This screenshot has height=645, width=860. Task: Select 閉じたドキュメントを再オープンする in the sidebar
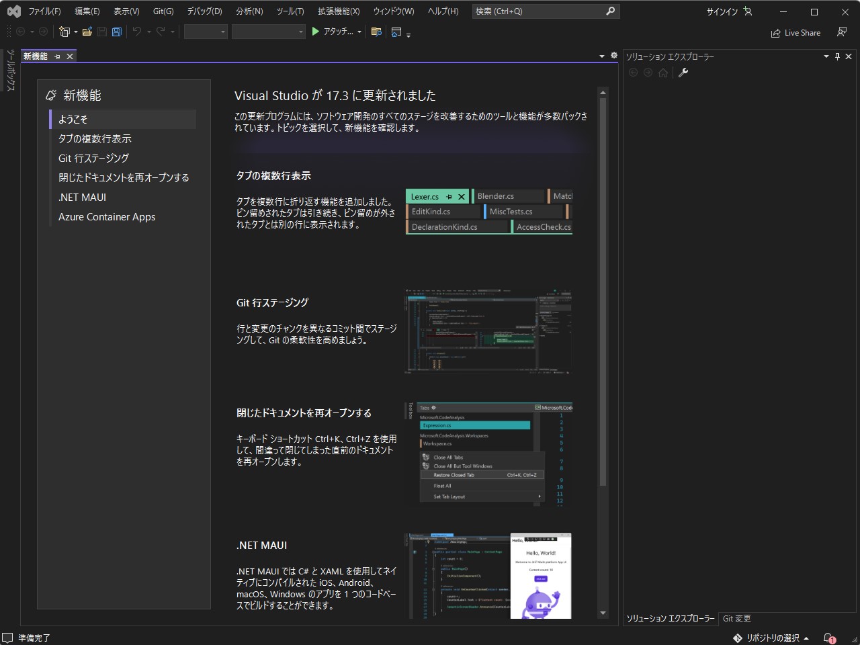click(123, 177)
